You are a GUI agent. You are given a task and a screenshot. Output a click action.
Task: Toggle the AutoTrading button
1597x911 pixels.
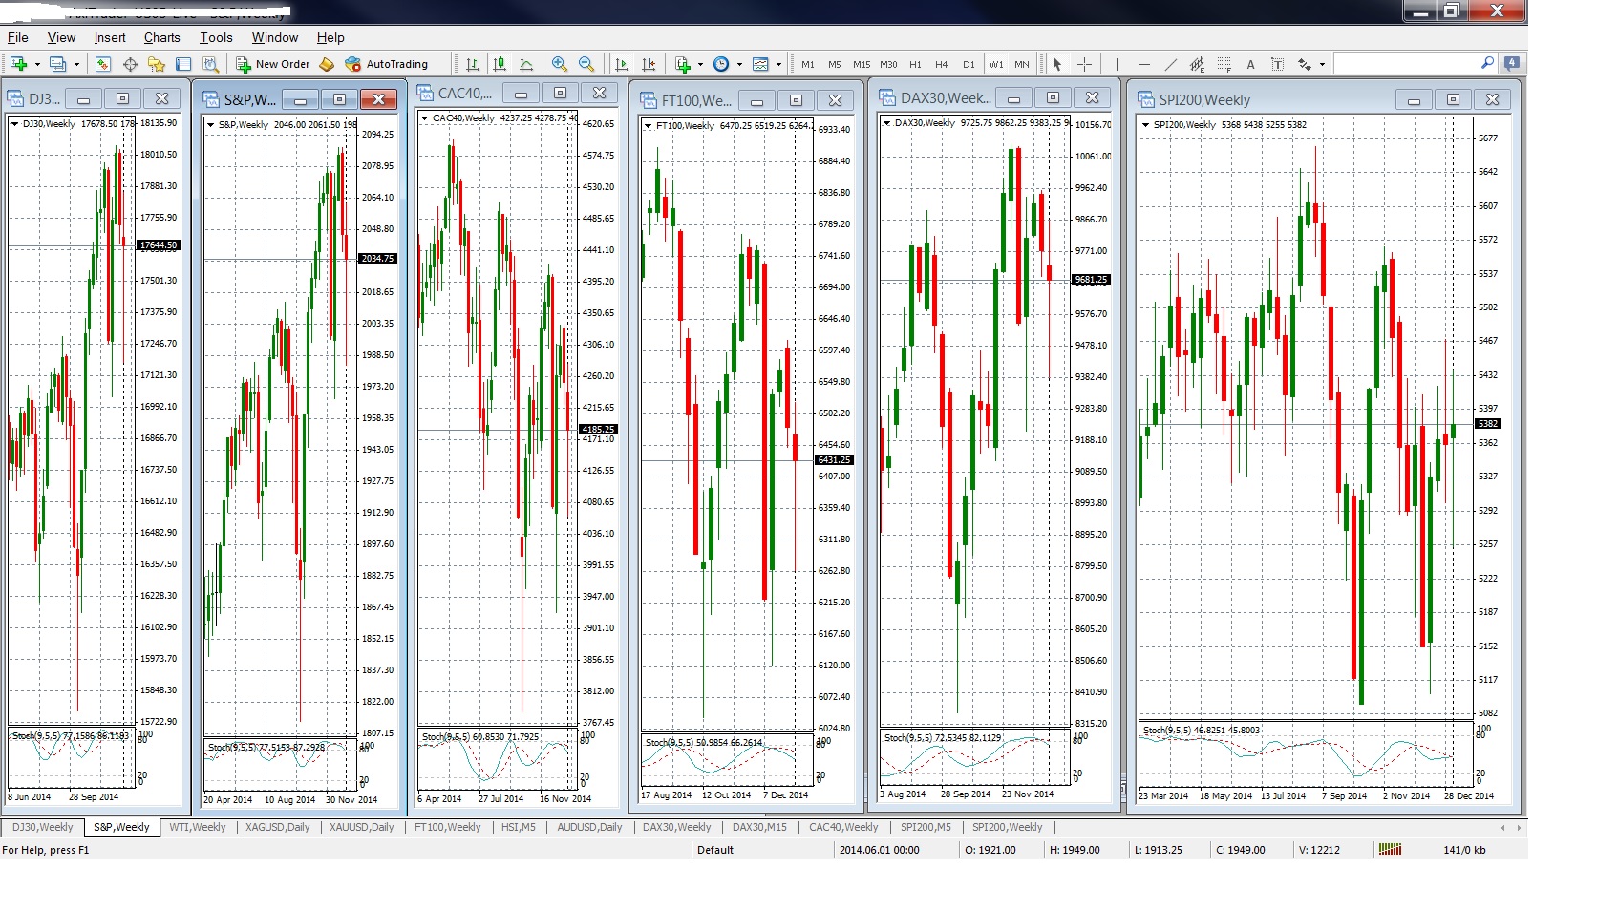[387, 64]
